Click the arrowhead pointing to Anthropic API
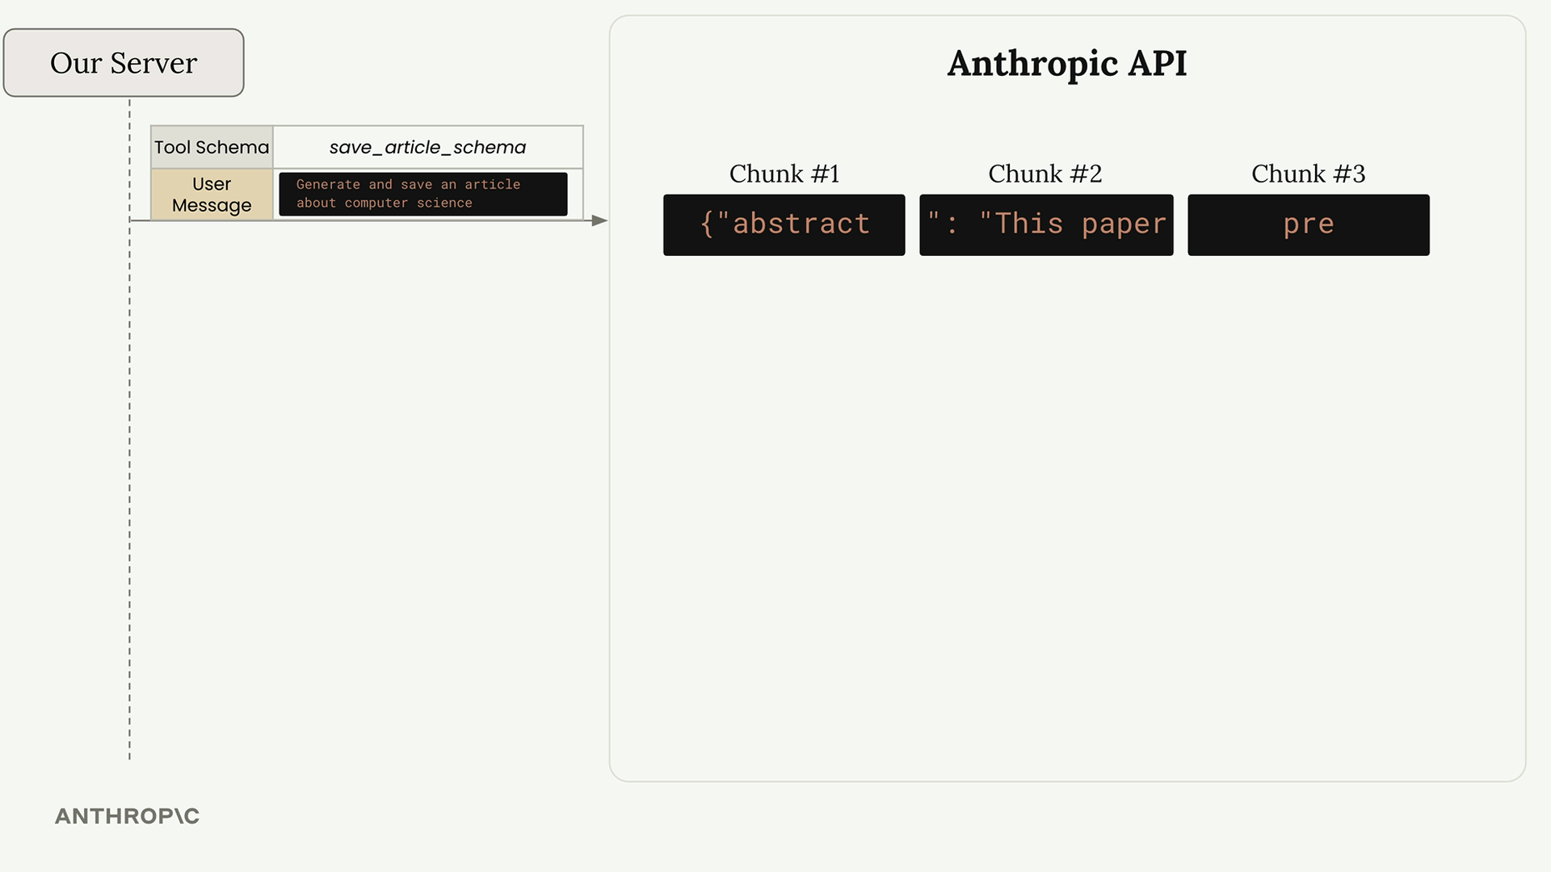 599,220
